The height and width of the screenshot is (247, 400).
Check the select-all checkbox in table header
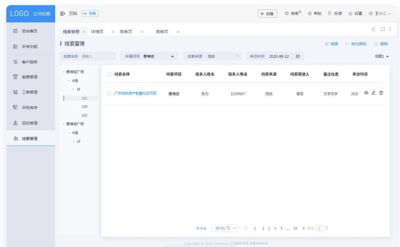(x=109, y=74)
